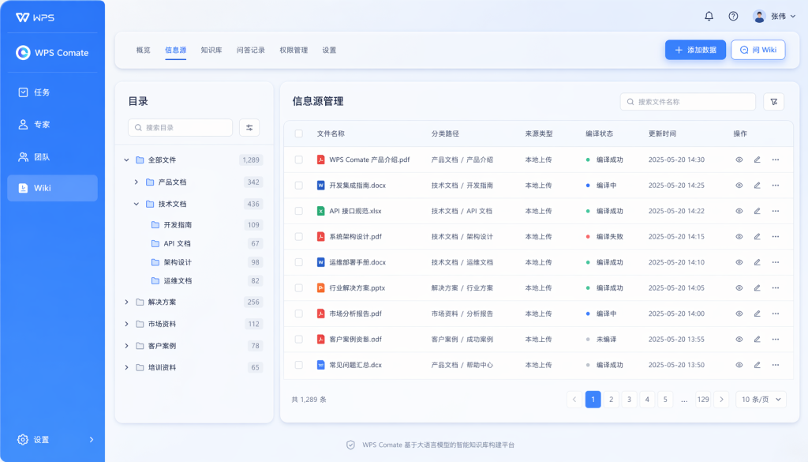The image size is (808, 462).
Task: Open more options for 开发集成指南.docx
Action: tap(776, 185)
